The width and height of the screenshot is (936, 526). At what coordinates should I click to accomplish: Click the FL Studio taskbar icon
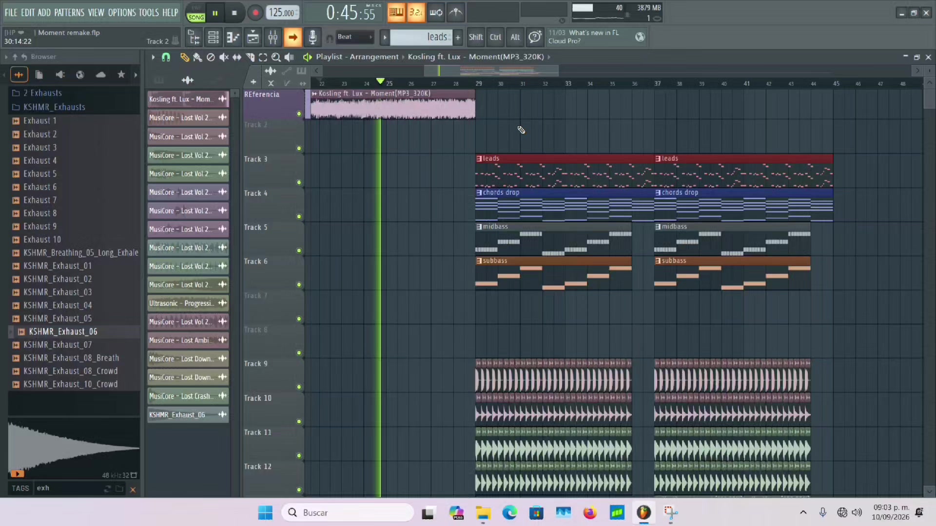tap(643, 512)
